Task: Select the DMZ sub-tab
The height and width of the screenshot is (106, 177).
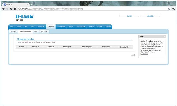Action: pos(36,32)
